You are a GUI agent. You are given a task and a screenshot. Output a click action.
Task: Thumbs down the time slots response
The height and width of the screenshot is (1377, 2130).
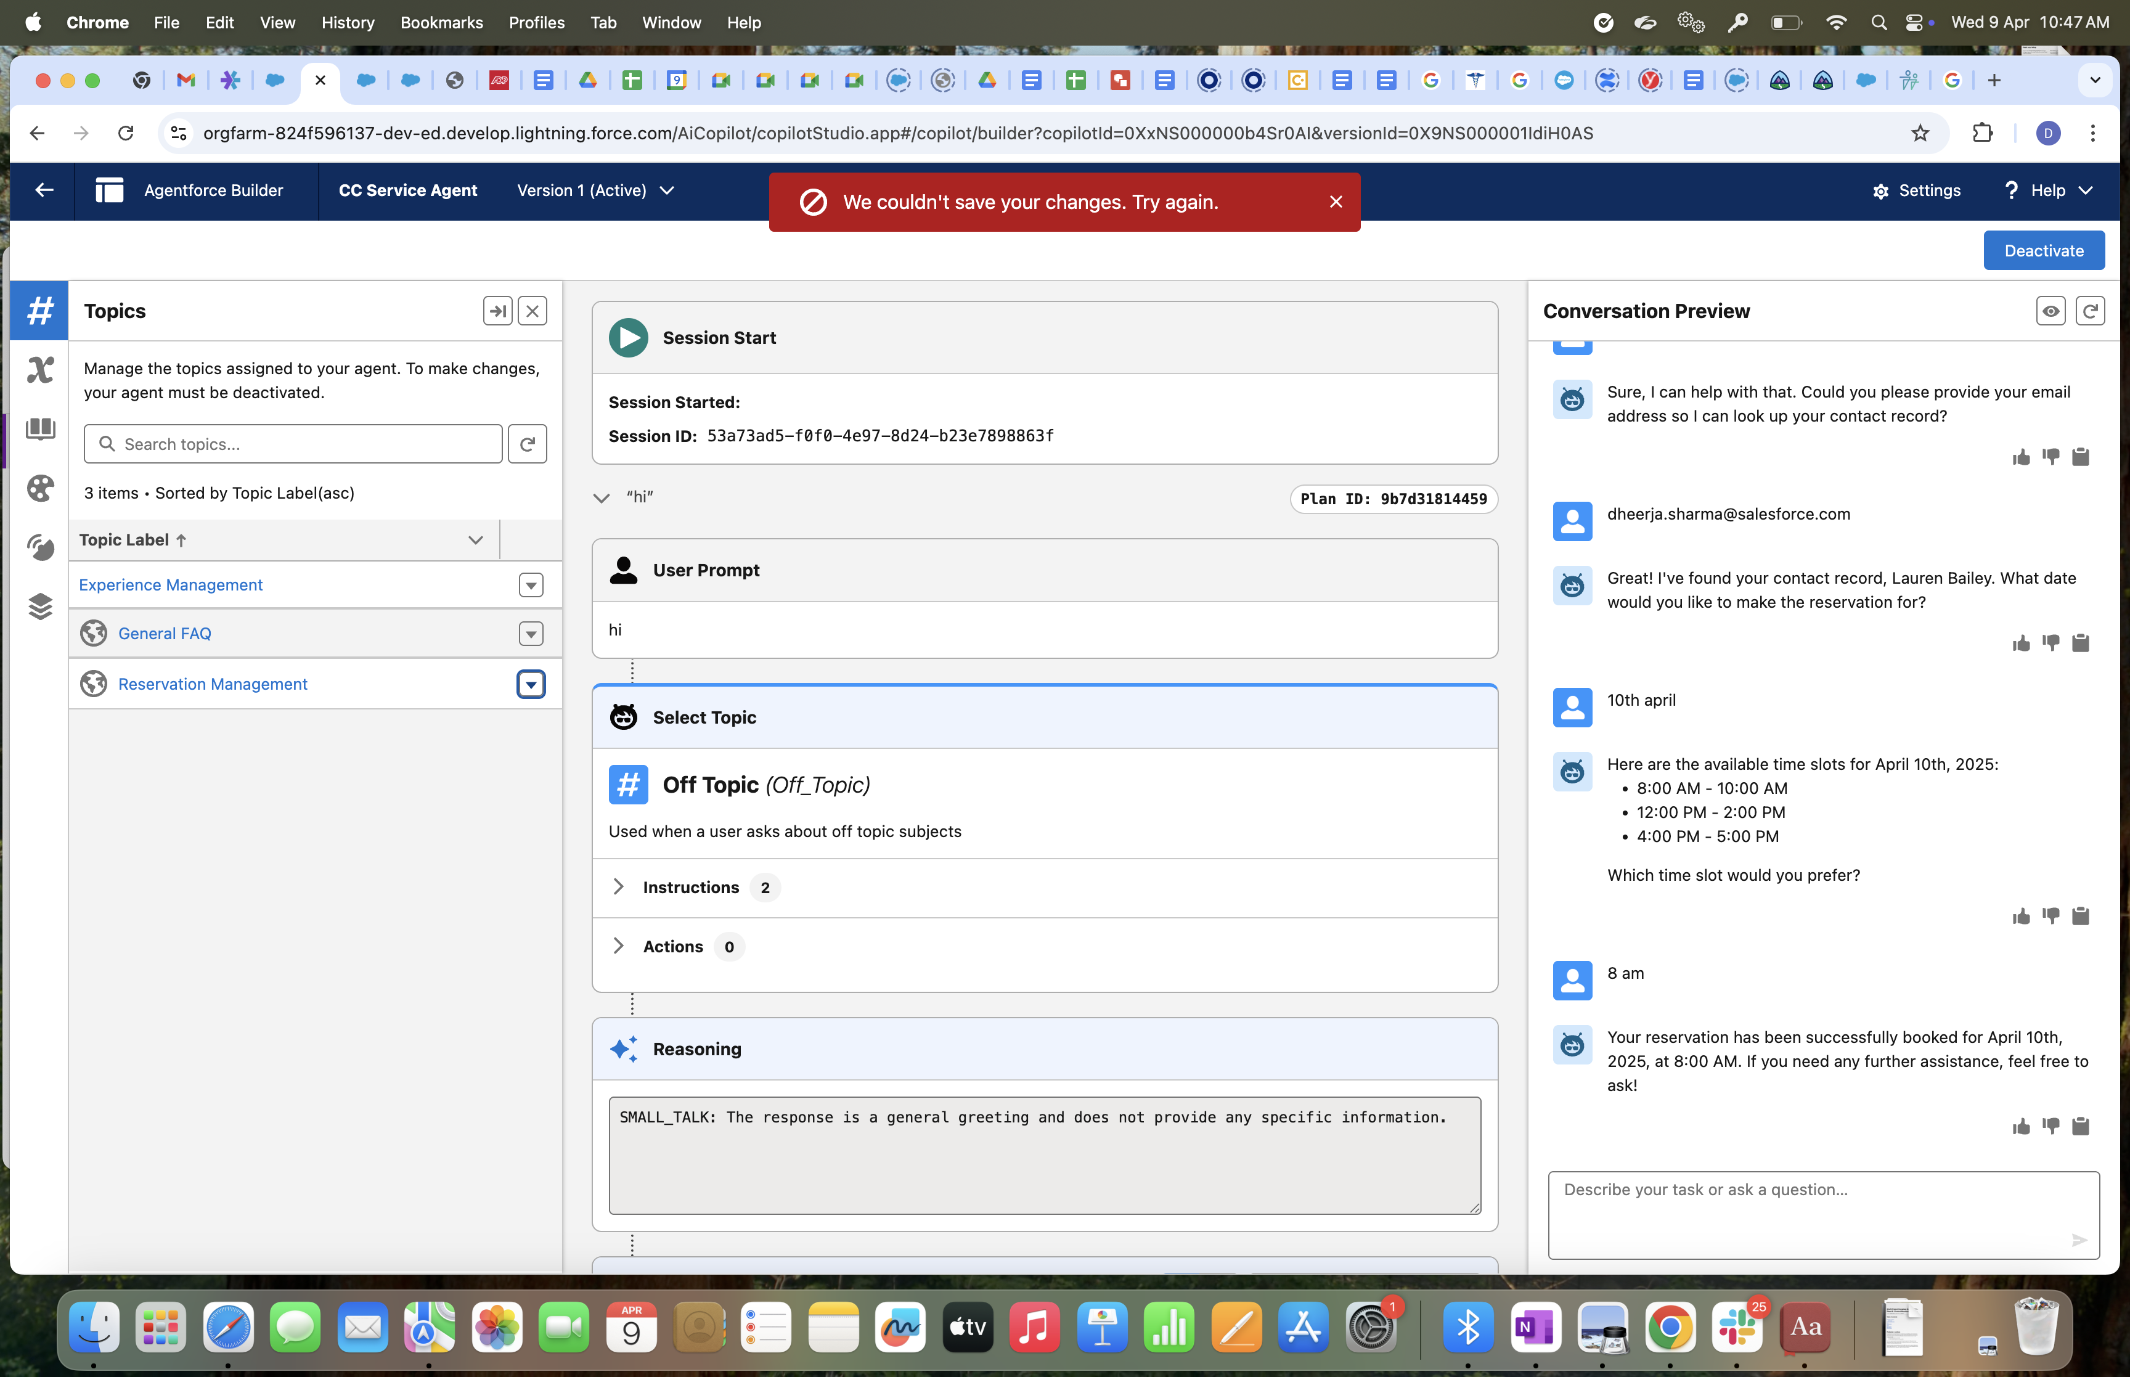point(2050,915)
